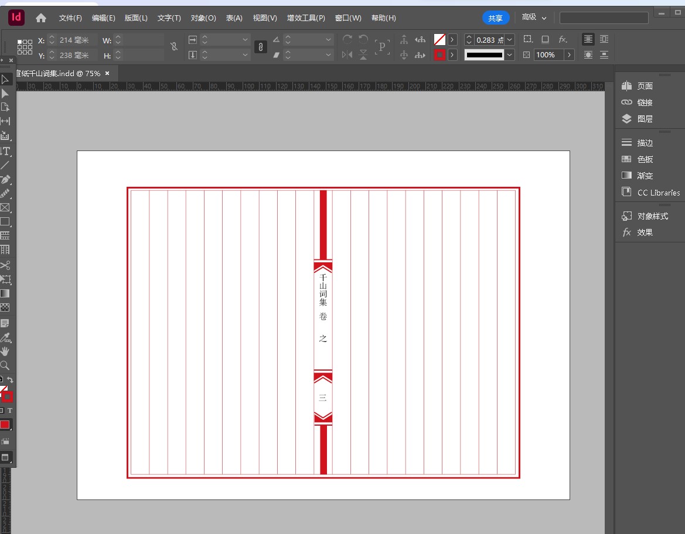Select the Rectangle Frame tool
The image size is (685, 534).
point(5,207)
